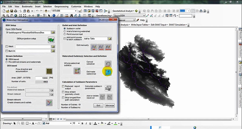Select Pre-defined streams and watersheds option
The image size is (242, 129).
coord(7,62)
